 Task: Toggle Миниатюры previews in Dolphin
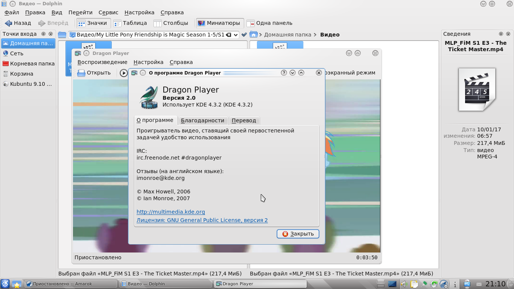(x=219, y=23)
